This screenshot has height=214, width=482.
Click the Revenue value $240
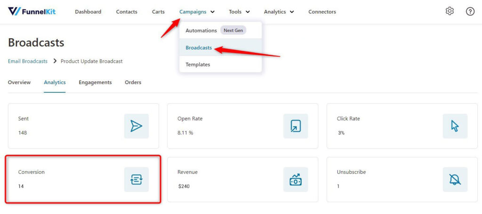click(184, 186)
